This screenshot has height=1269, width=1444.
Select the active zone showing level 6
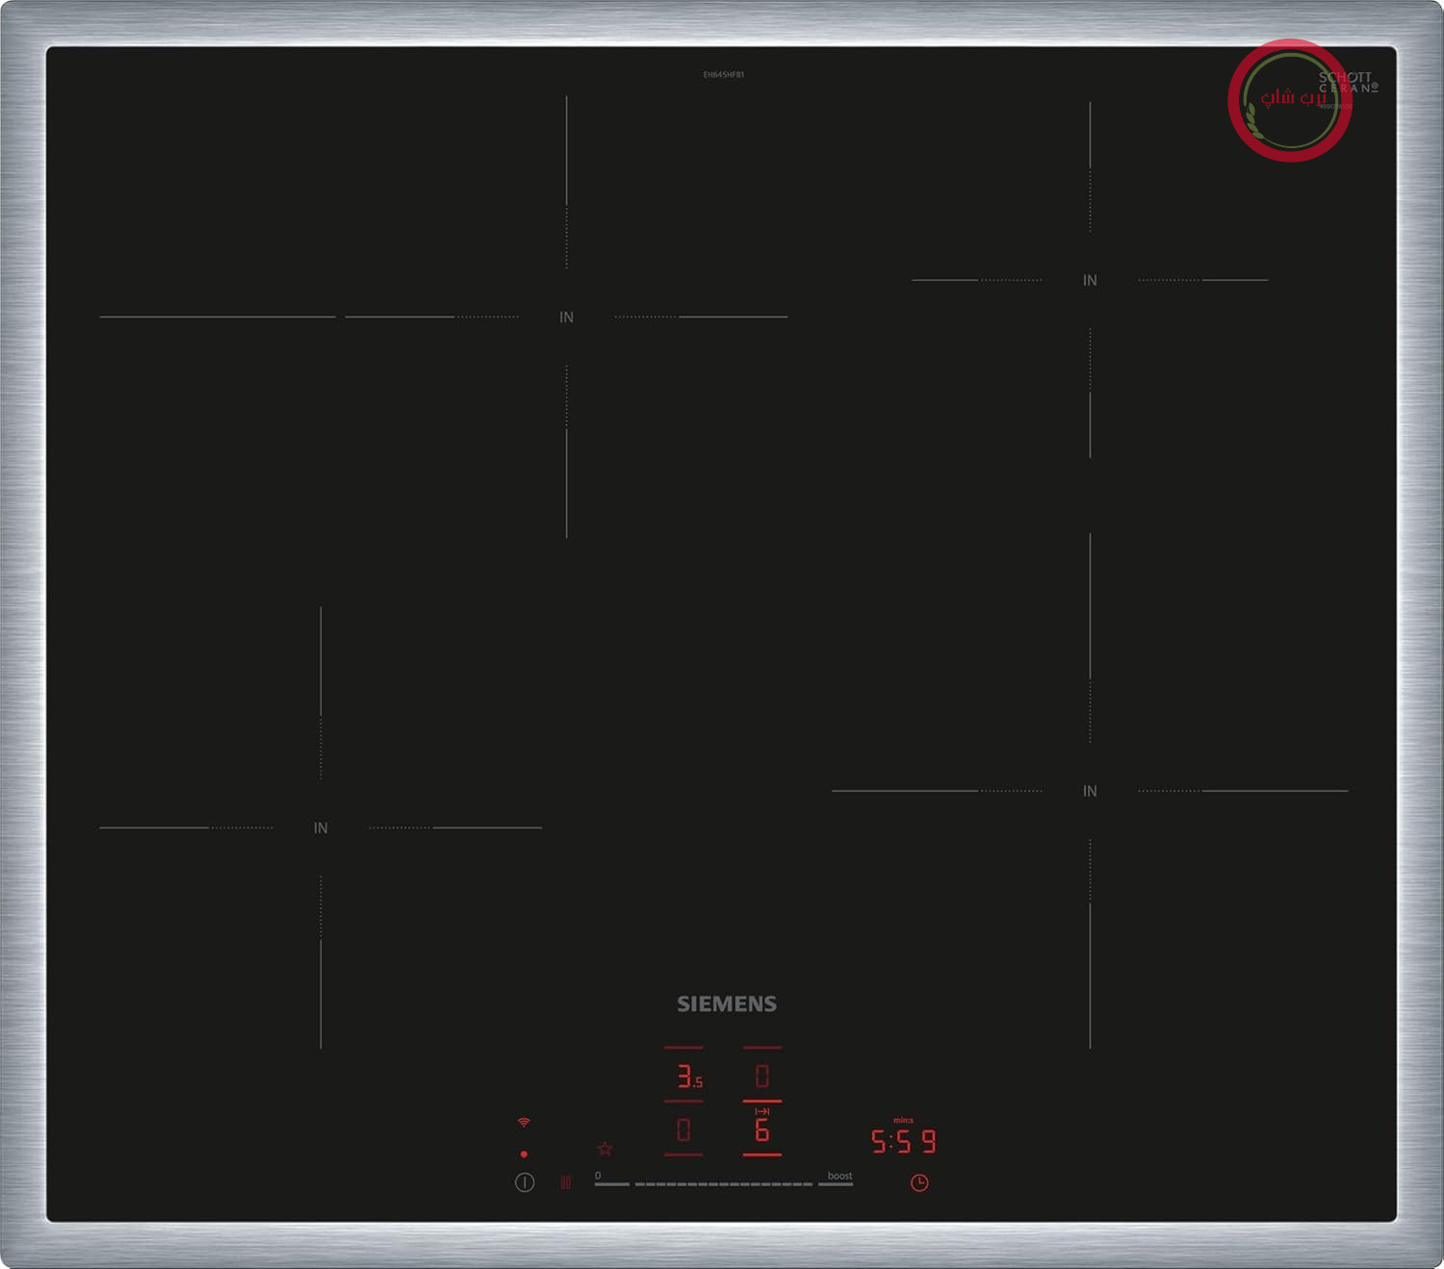pos(761,1129)
